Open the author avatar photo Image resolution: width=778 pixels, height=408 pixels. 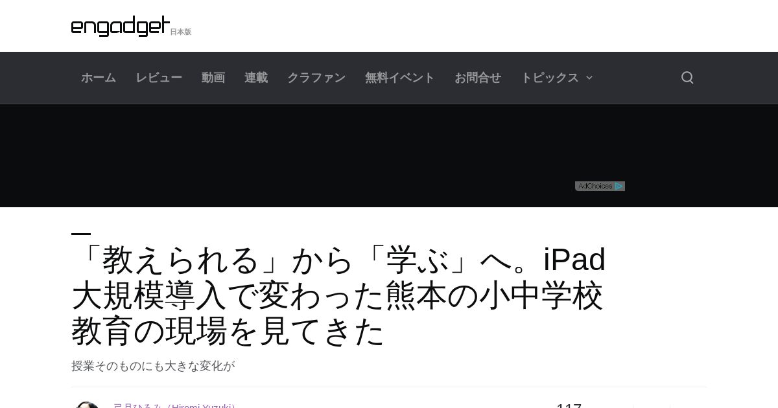tap(87, 405)
